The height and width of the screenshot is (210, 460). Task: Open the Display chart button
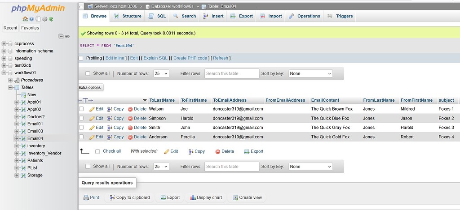tap(206, 197)
